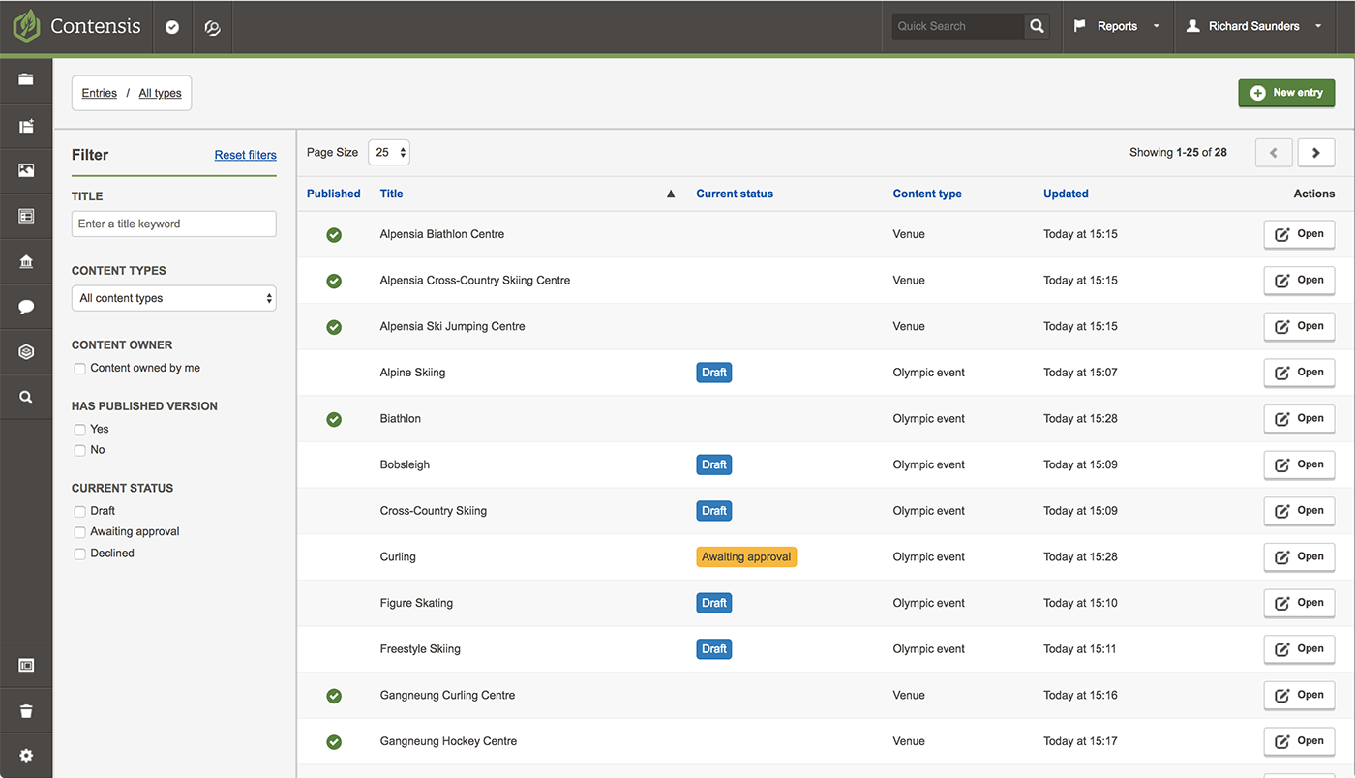The image size is (1355, 778).
Task: Click the Biathlon title text
Action: [x=401, y=419]
